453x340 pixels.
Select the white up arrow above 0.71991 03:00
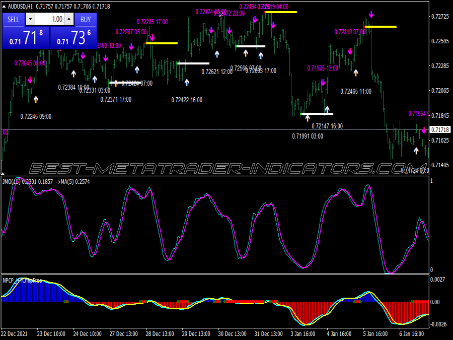pyautogui.click(x=308, y=118)
